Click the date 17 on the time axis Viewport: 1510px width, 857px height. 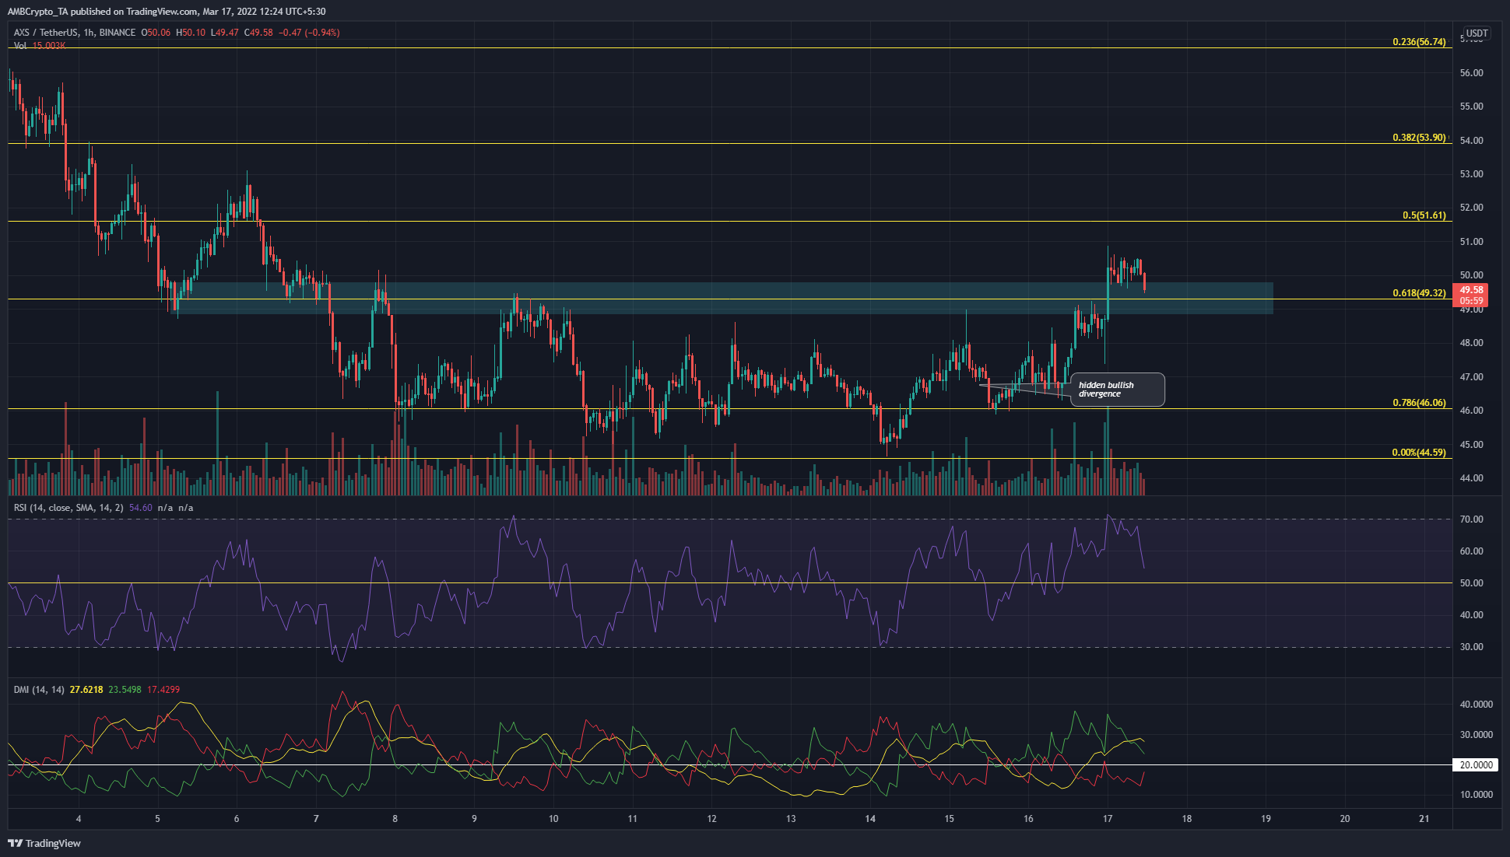coord(1107,818)
